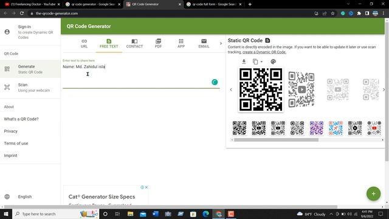Viewport: 389px width, 219px height.
Task: Click the Scan icon in sidebar
Action: [x=7, y=88]
